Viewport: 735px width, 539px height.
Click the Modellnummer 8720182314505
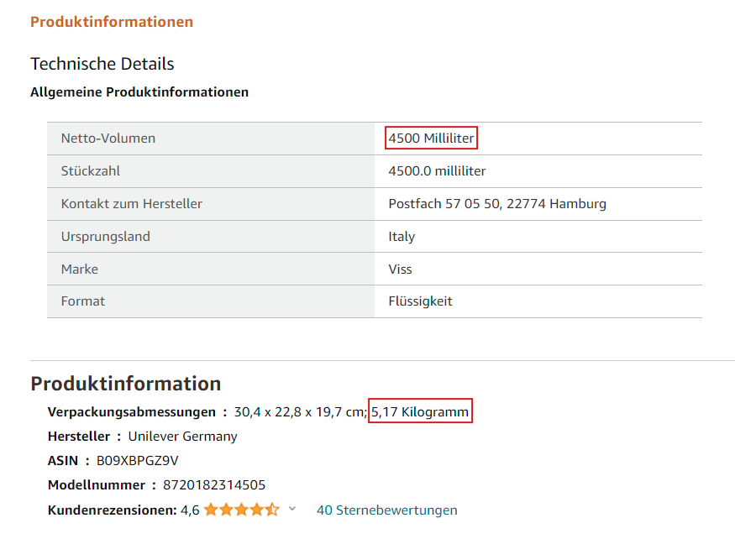214,485
